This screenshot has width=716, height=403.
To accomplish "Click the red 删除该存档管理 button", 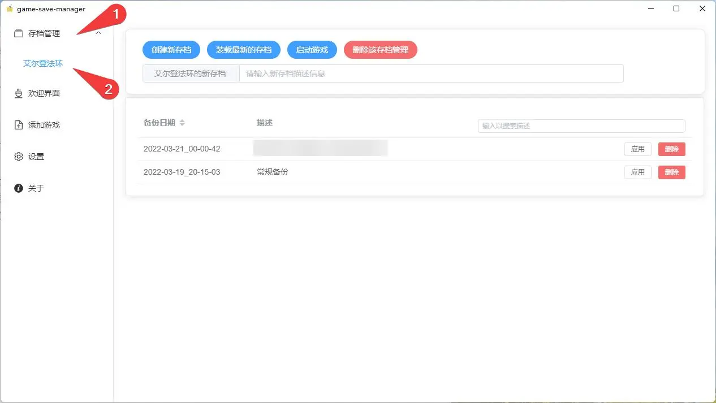I will coord(381,50).
